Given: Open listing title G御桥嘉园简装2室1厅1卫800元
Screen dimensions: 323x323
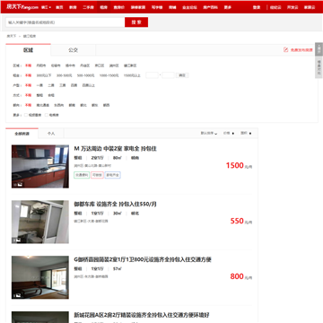Looking at the screenshot, I should coord(143,259).
